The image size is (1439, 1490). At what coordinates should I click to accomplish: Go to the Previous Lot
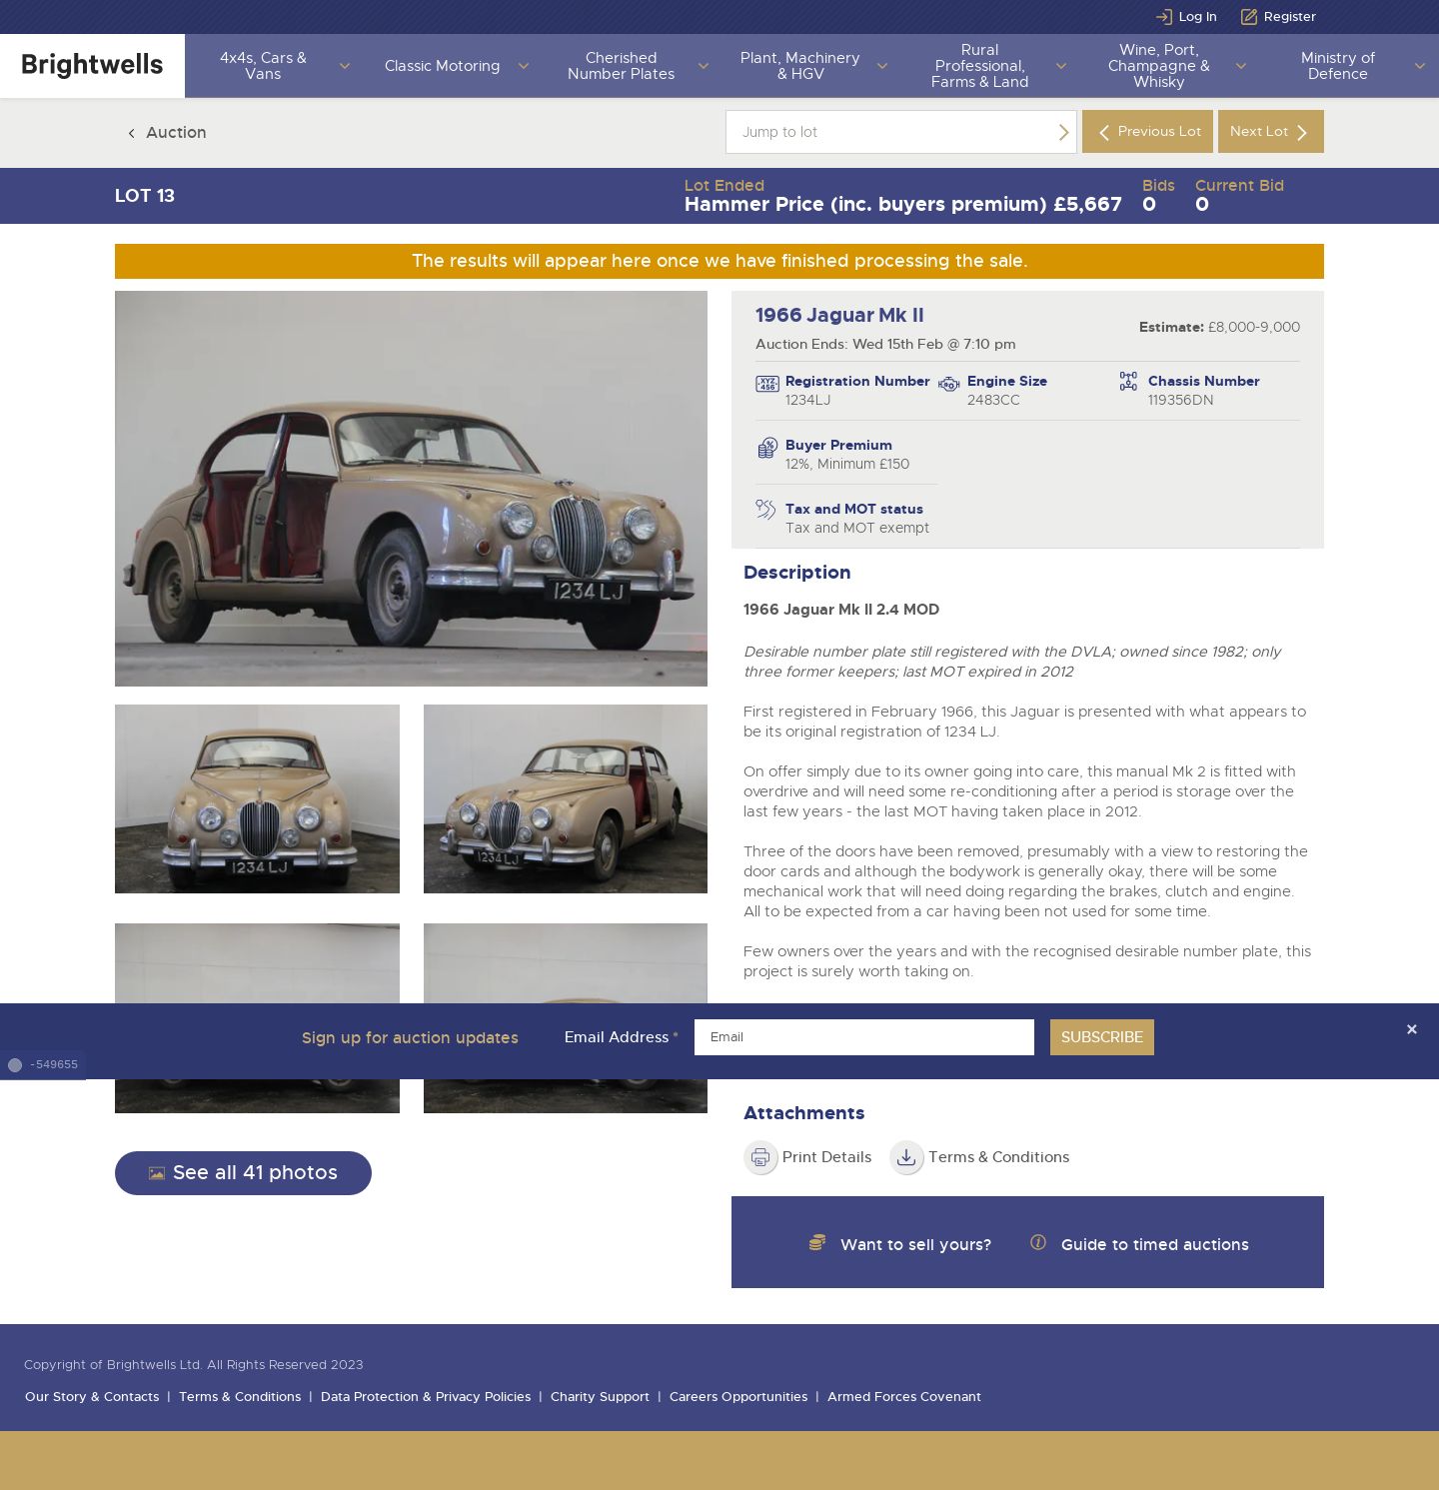tap(1147, 132)
